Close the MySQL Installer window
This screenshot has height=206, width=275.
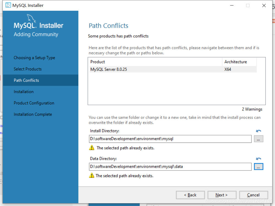click(264, 5)
